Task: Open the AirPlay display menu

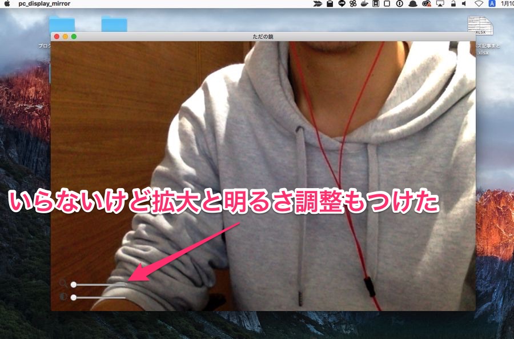Action: tap(440, 3)
